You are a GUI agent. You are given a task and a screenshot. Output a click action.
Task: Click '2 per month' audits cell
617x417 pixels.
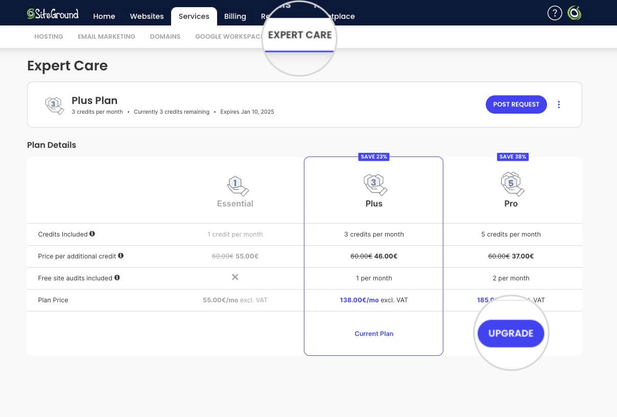click(x=511, y=278)
